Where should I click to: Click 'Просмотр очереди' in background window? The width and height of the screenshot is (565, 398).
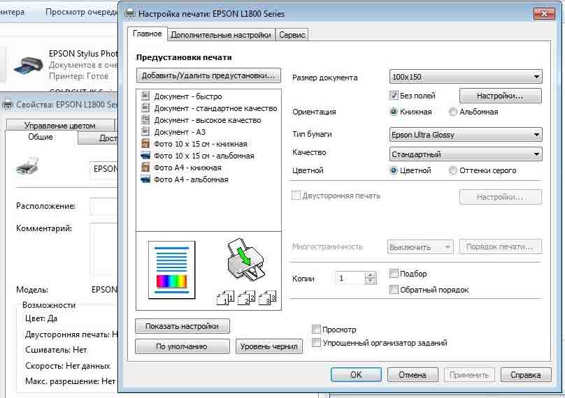[x=81, y=12]
